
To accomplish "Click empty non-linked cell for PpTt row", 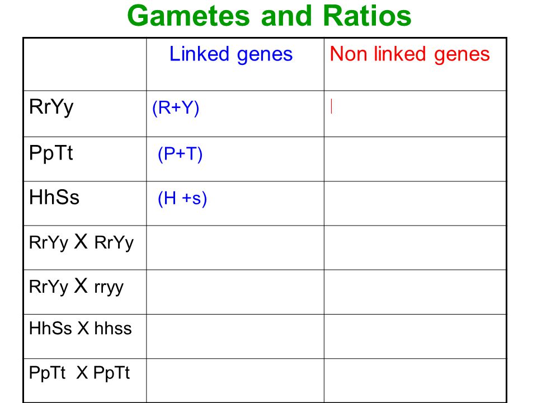I will point(415,159).
